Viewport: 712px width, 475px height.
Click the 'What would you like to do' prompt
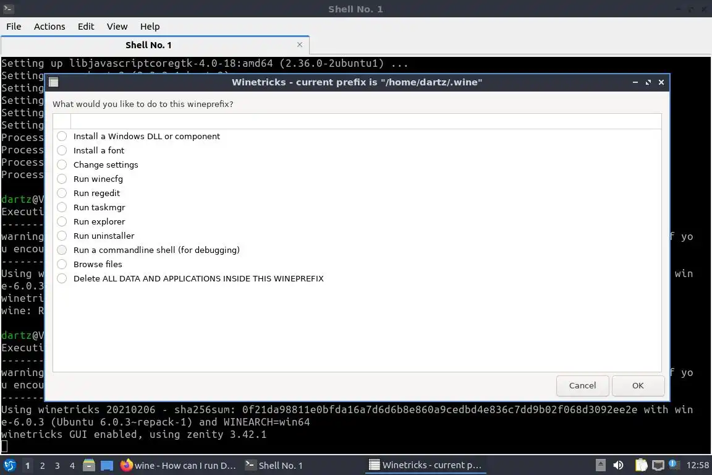click(x=143, y=104)
